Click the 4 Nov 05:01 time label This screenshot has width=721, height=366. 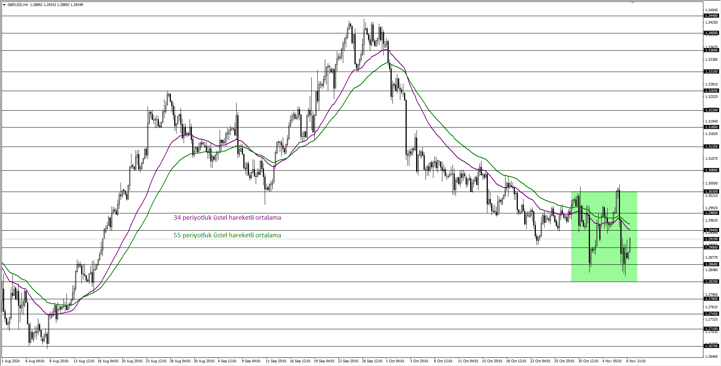tap(612, 361)
